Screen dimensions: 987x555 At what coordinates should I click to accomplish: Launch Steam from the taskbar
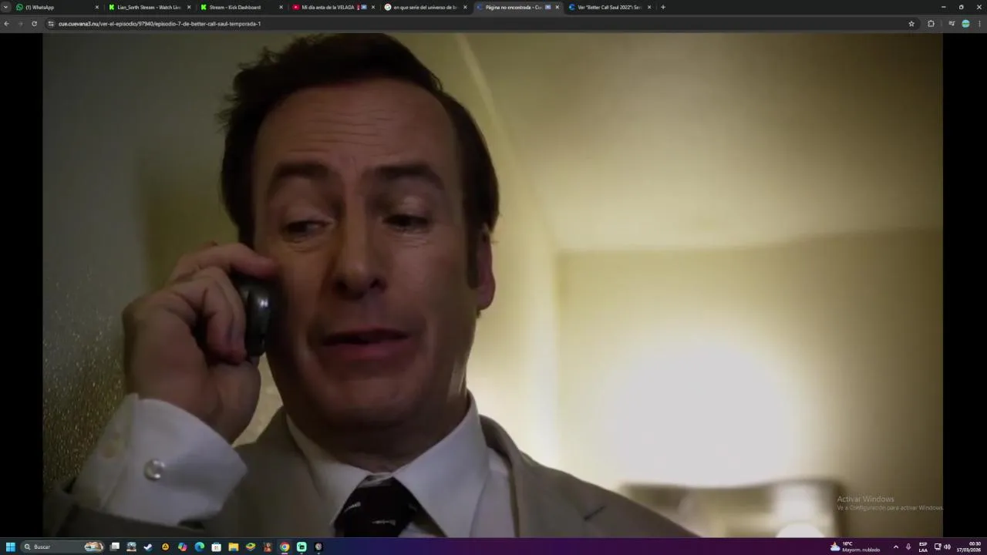pos(148,547)
